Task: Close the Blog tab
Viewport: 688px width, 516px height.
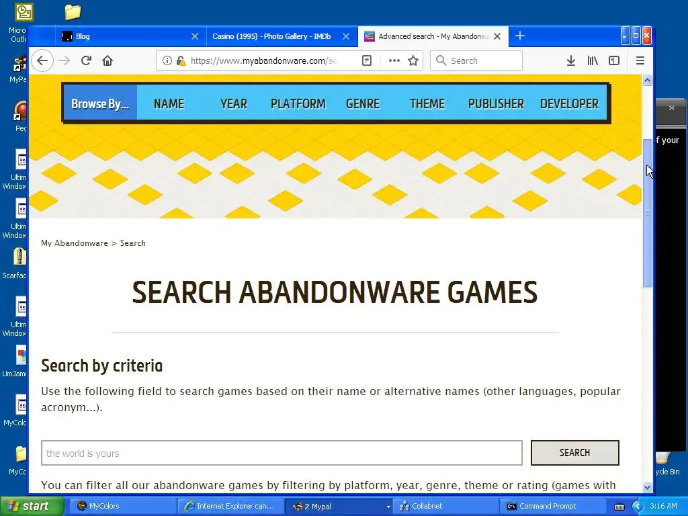Action: point(195,36)
